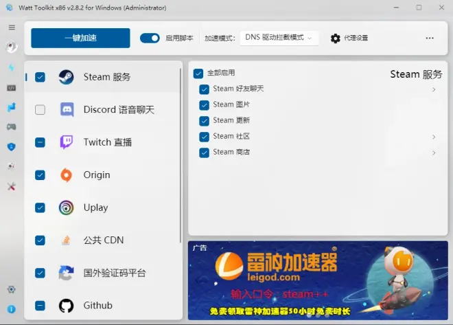Click the Github logo icon
The width and height of the screenshot is (453, 325).
pyautogui.click(x=66, y=306)
